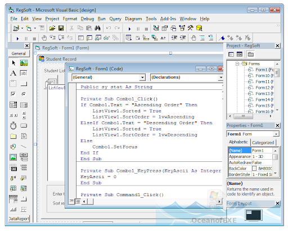The height and width of the screenshot is (231, 288).
Task: Open the (Declarations) procedure dropdown
Action: pyautogui.click(x=221, y=78)
